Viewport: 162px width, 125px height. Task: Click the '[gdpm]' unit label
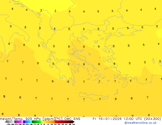[x=49, y=119]
